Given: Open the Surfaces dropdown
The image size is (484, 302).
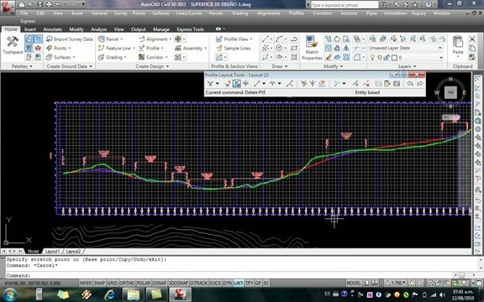Looking at the screenshot, I should click(60, 57).
